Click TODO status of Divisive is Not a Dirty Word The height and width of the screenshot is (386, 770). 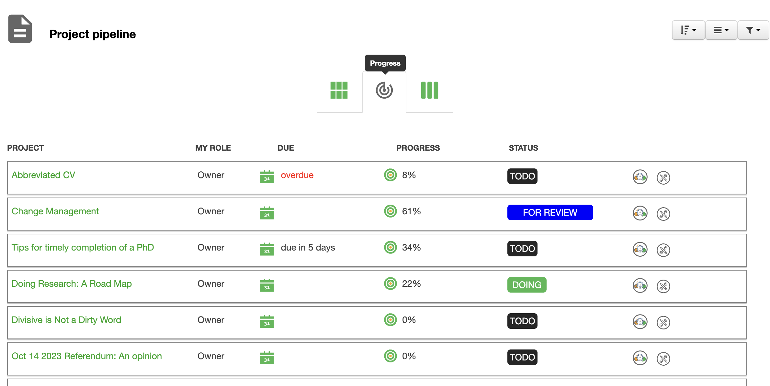[522, 321]
